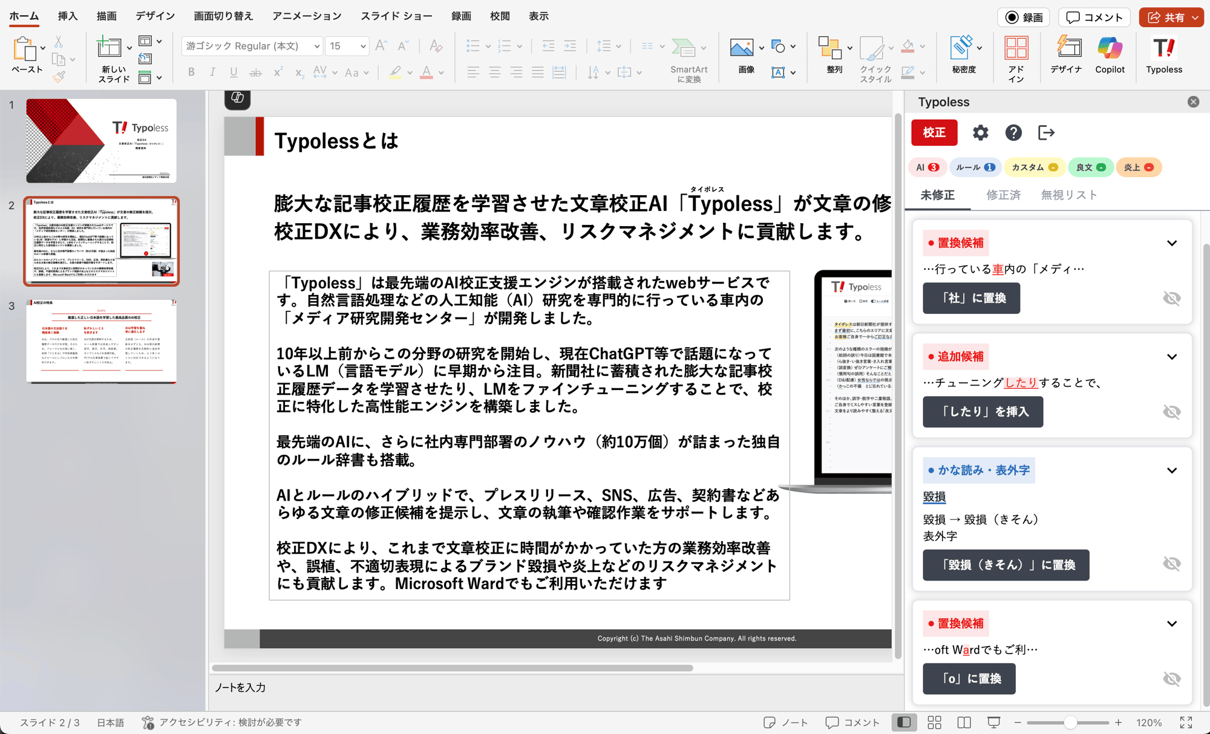The width and height of the screenshot is (1210, 734).
Task: Switch to slide sorter grid view
Action: click(934, 723)
